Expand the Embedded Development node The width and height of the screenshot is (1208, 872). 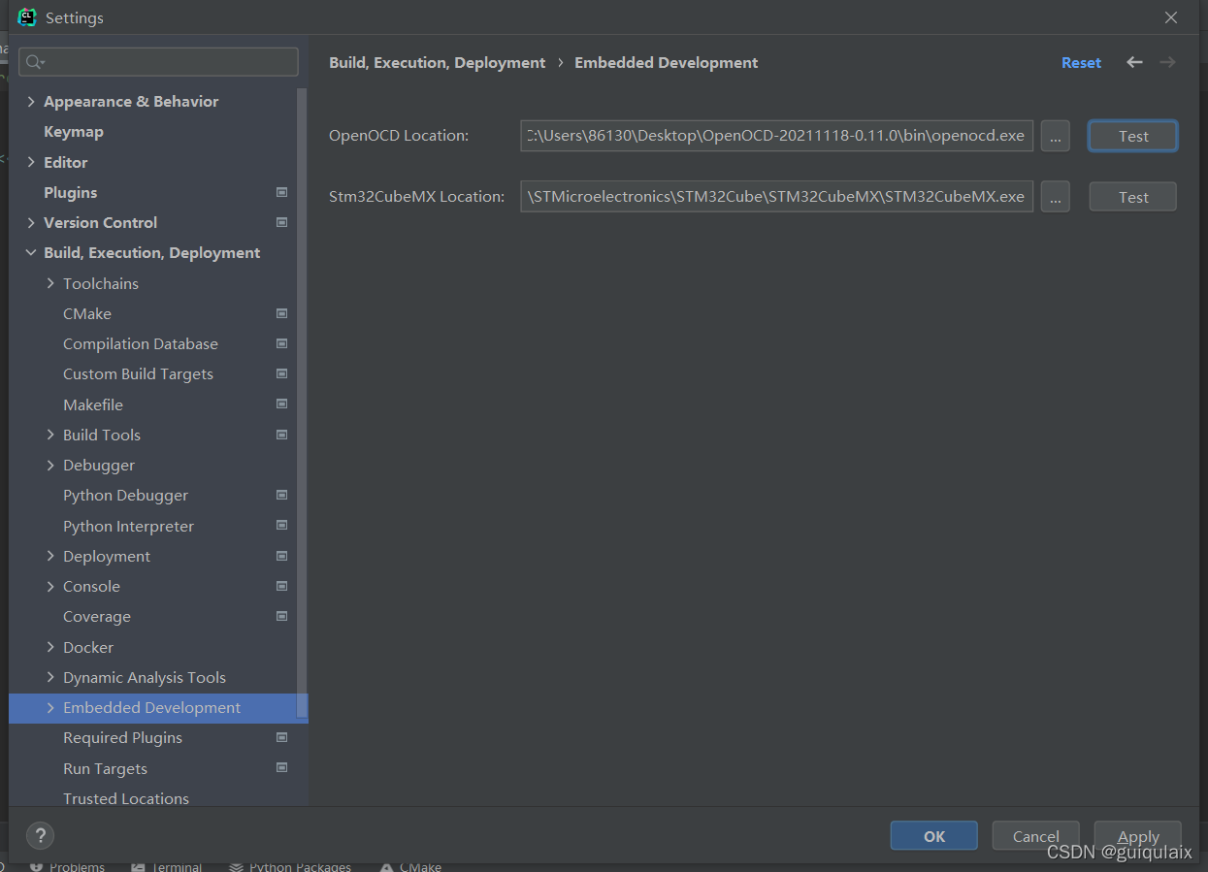click(x=50, y=707)
